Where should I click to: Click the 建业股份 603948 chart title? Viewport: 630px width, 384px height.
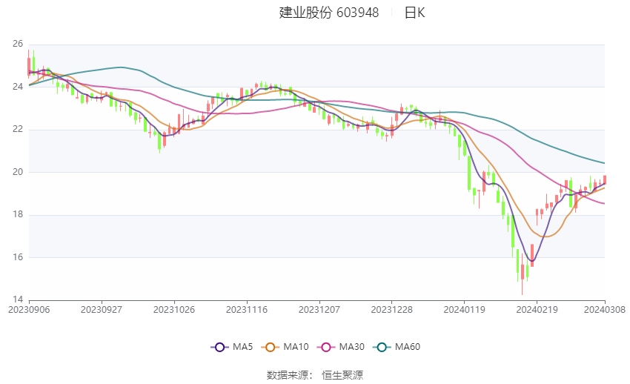point(328,13)
